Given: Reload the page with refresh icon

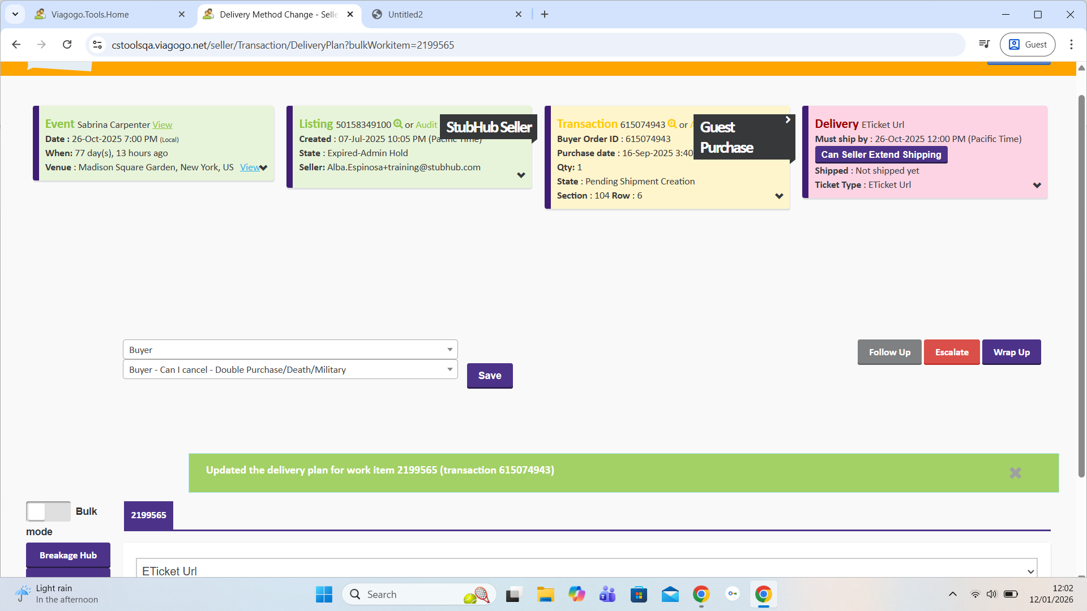Looking at the screenshot, I should 67,45.
